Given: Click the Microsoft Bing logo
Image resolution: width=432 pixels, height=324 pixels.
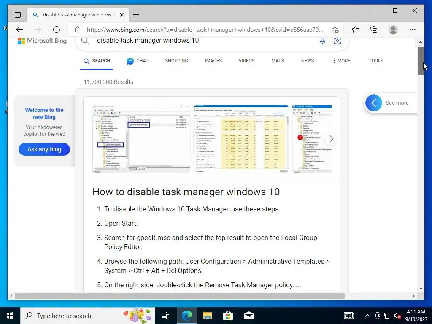Looking at the screenshot, I should [x=42, y=41].
